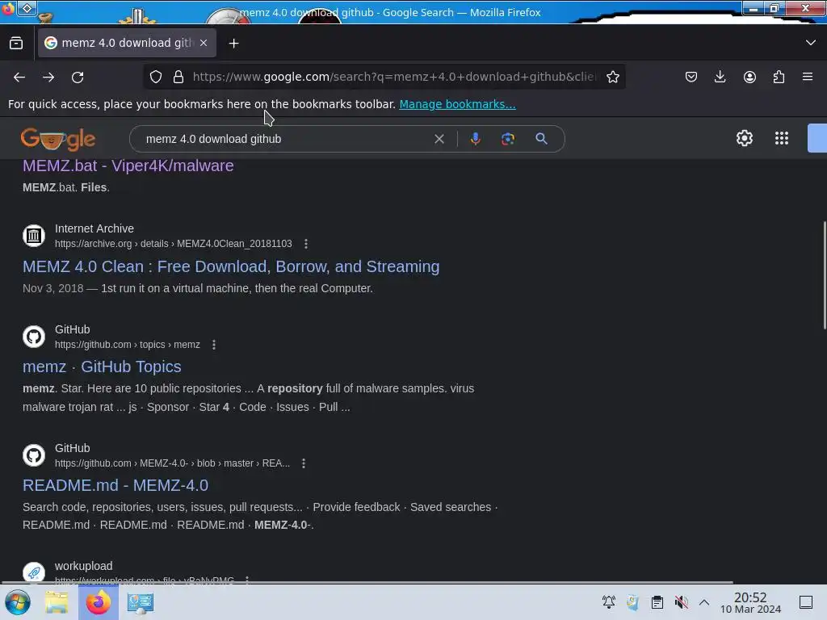Open the file manager from the taskbar
Screen dimensions: 827x620
coord(57,602)
